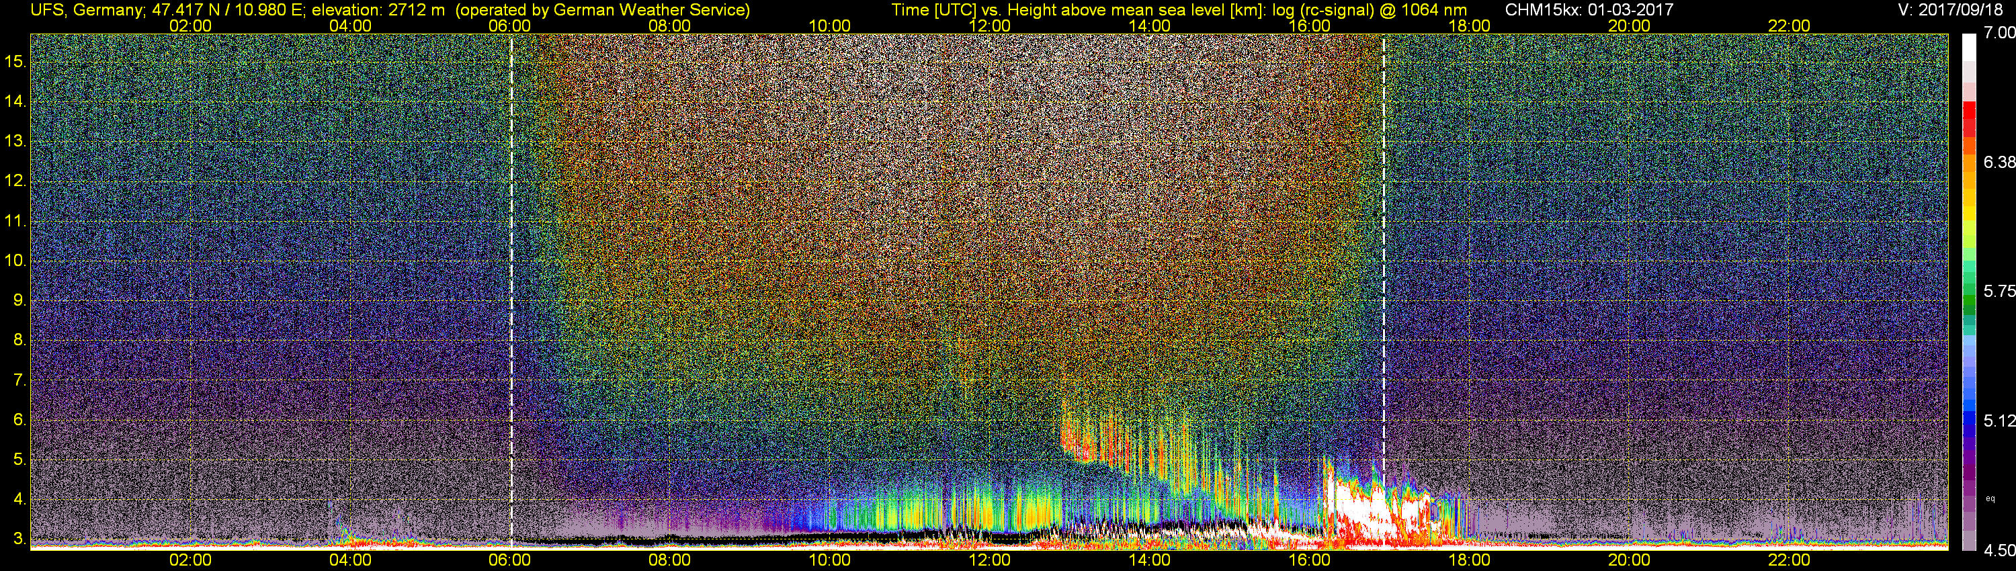Screen dimensions: 2016x571
Task: Click the text "elevation: 2712 m"
Action: click(x=378, y=10)
